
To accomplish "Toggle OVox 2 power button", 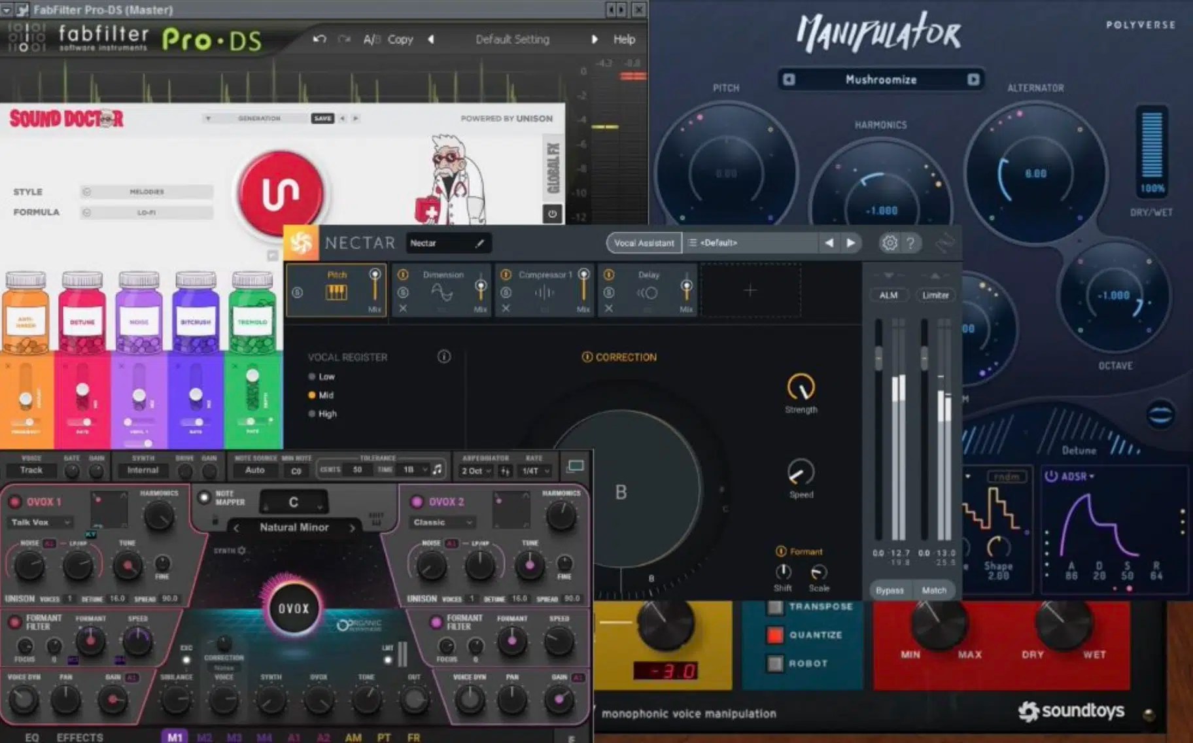I will pos(417,502).
